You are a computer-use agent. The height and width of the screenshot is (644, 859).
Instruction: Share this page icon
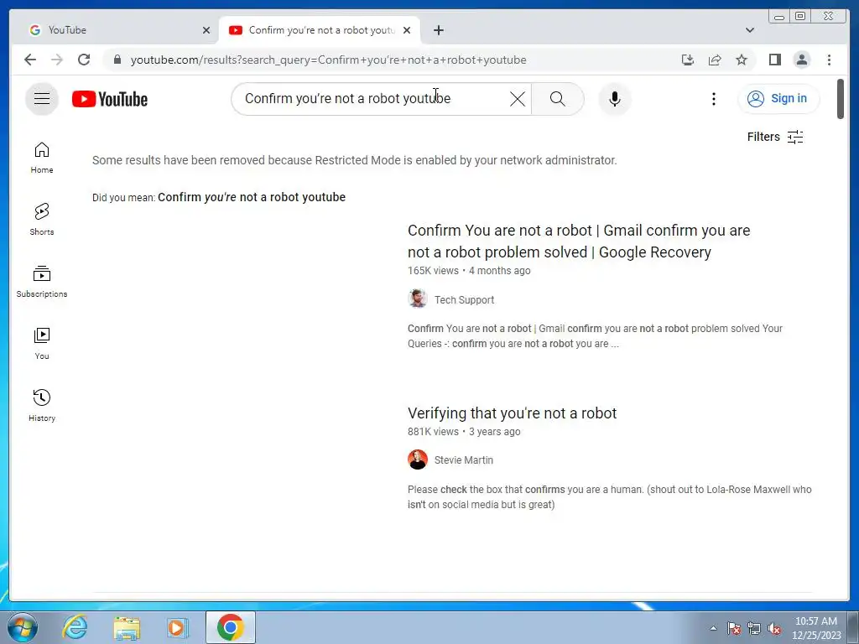pyautogui.click(x=715, y=60)
